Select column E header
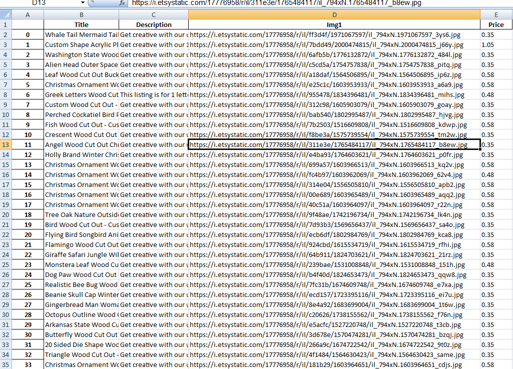513x369 pixels. pyautogui.click(x=496, y=14)
